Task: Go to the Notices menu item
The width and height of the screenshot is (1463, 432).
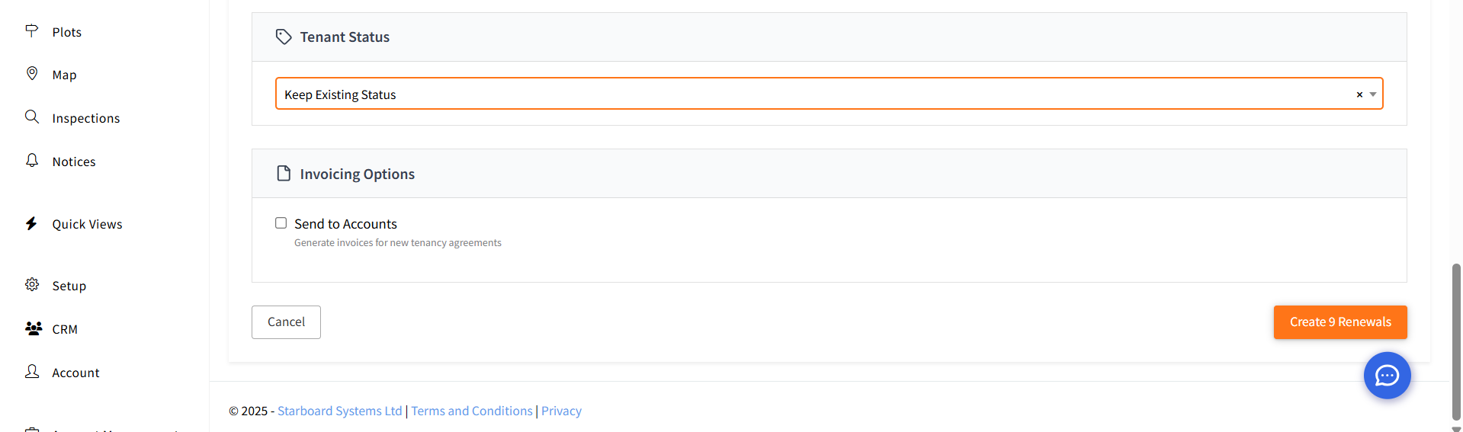Action: point(74,162)
